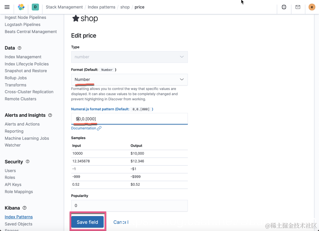Viewport: 319px width, 231px height.
Task: Click the price breadcrumb
Action: tap(140, 7)
